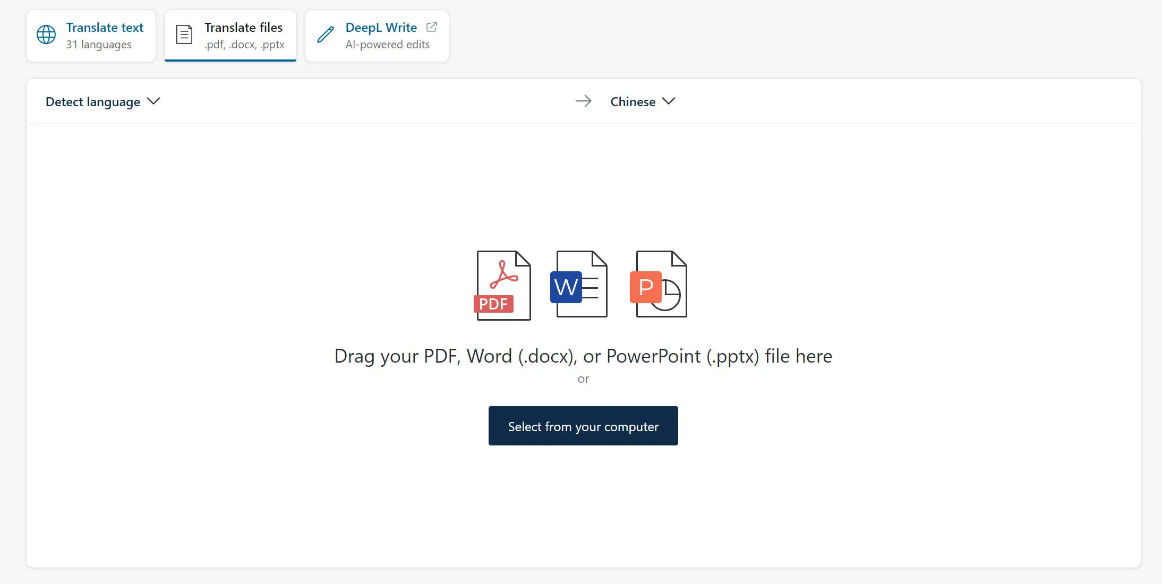Click the globe icon for Translate text
Viewport: 1162px width, 584px height.
tap(46, 35)
